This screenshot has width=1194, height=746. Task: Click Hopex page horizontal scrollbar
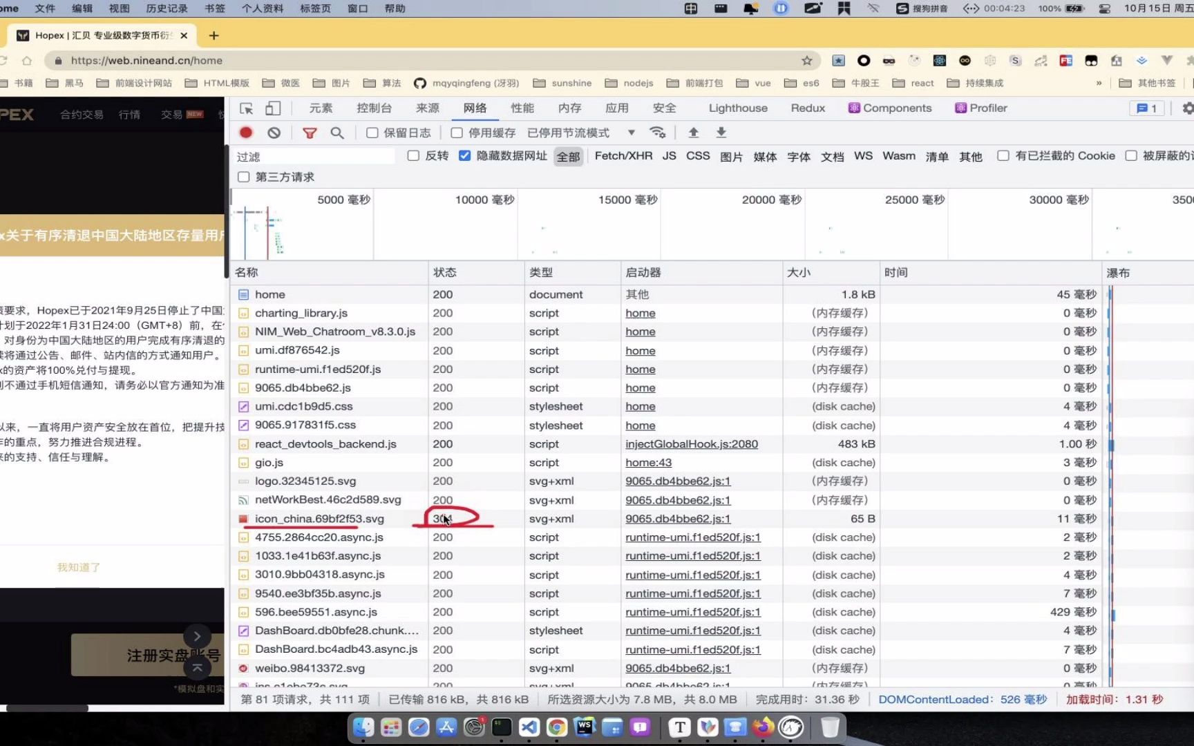tap(47, 708)
